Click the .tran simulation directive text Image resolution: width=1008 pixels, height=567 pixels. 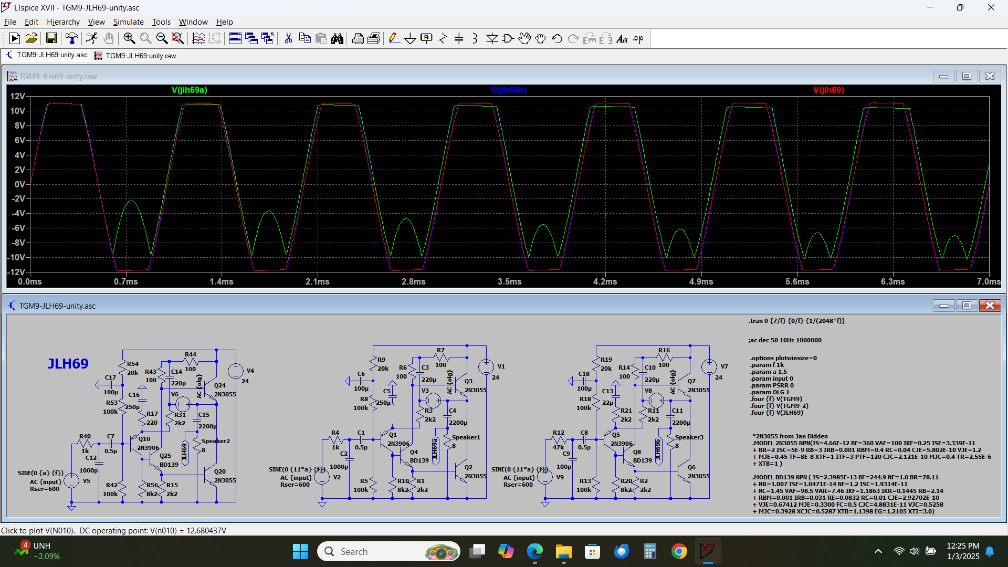[x=796, y=321]
